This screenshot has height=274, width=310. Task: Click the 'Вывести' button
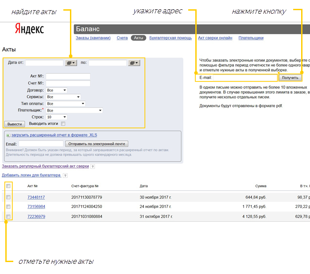pyautogui.click(x=15, y=124)
